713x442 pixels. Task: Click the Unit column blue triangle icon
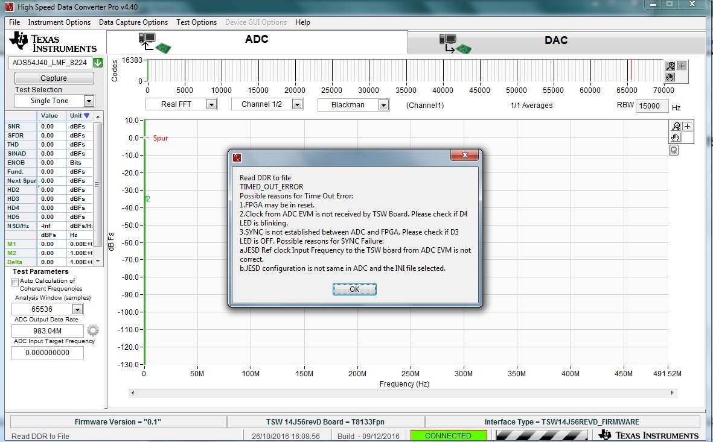pos(87,116)
